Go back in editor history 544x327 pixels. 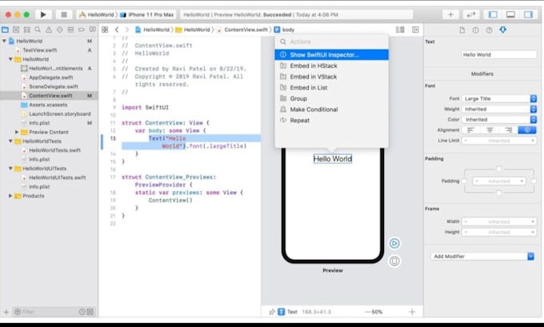pyautogui.click(x=117, y=30)
